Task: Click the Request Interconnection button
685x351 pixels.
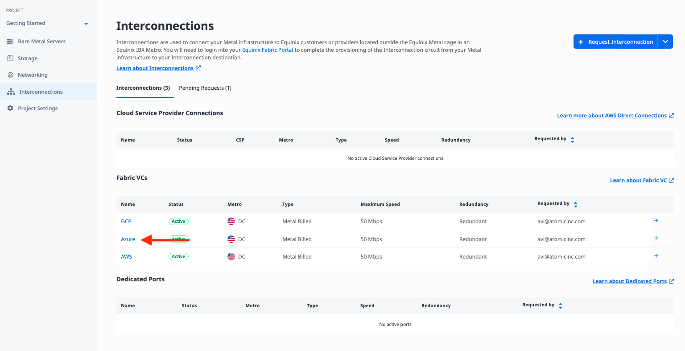Action: click(615, 42)
